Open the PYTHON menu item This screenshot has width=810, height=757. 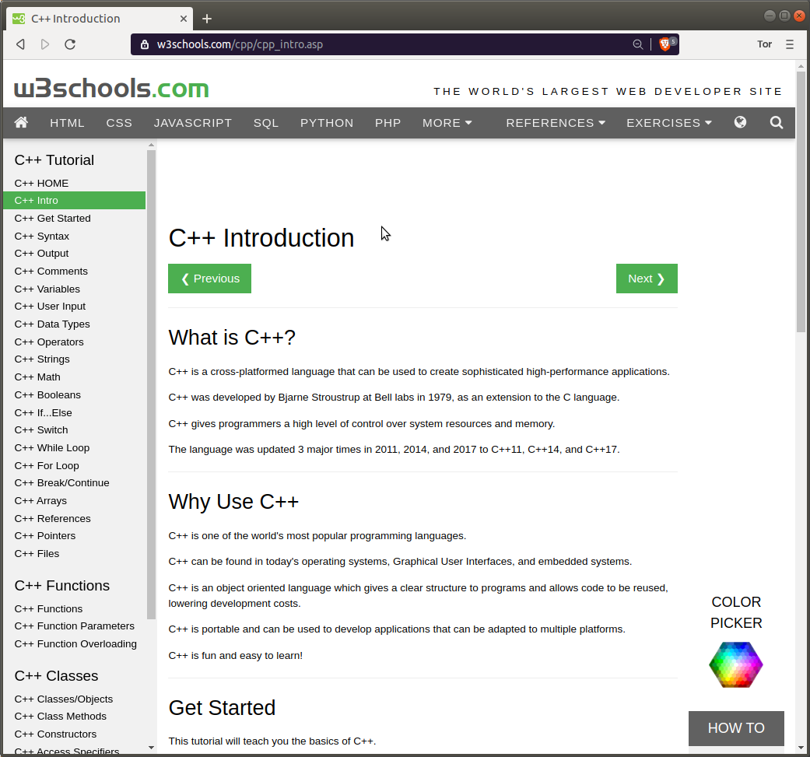coord(327,123)
